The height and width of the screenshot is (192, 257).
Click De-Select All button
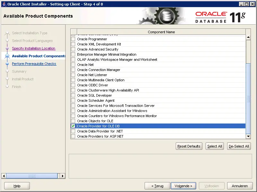(x=239, y=146)
